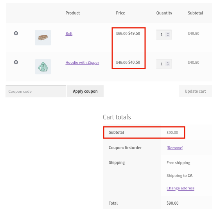Increase Belt quantity with up arrow
Image resolution: width=219 pixels, height=209 pixels.
point(168,33)
